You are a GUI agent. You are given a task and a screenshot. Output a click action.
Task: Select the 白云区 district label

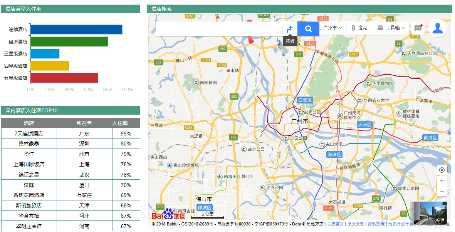point(305,100)
